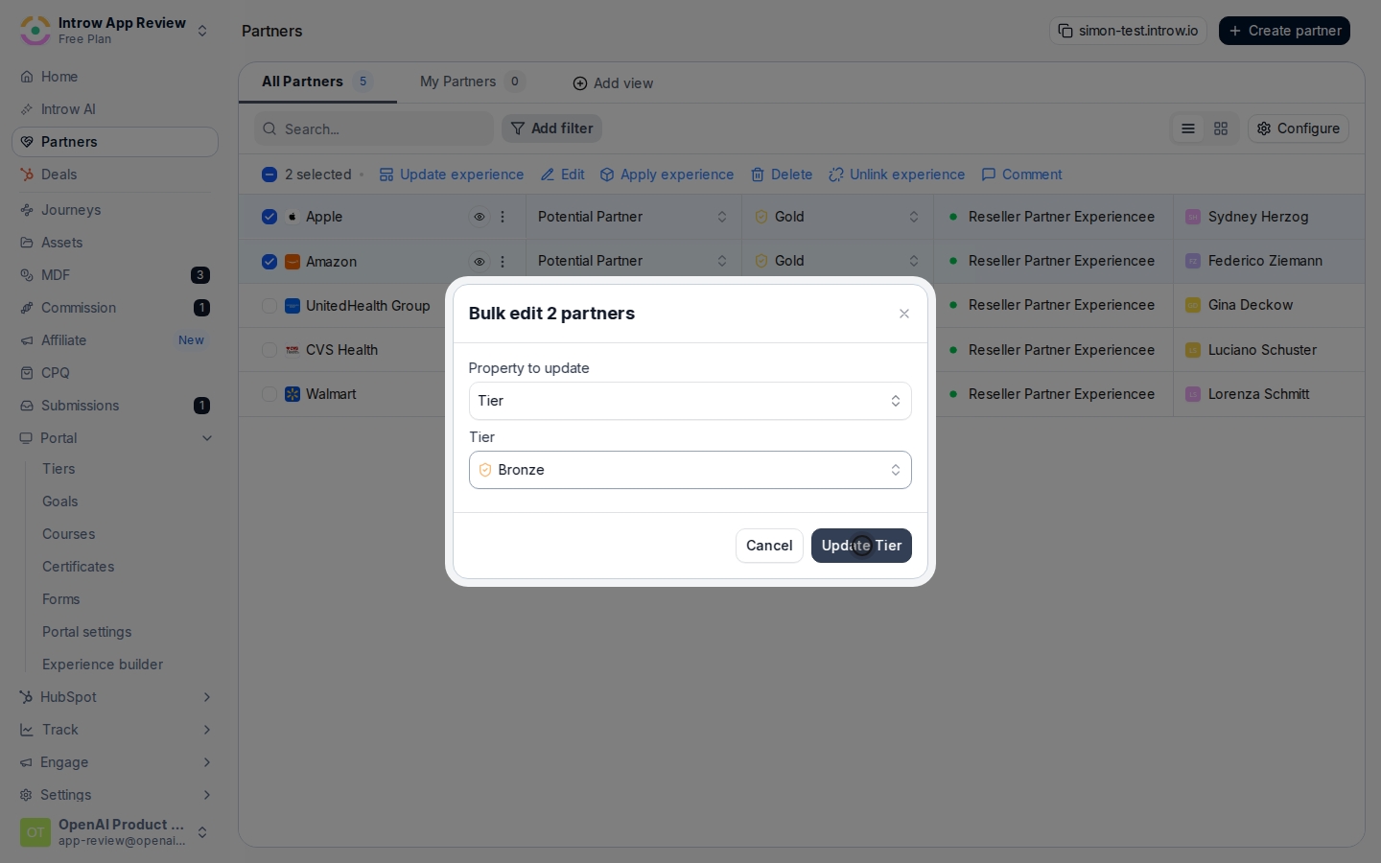This screenshot has height=863, width=1381.
Task: Click Unlink experience action
Action: pyautogui.click(x=897, y=175)
